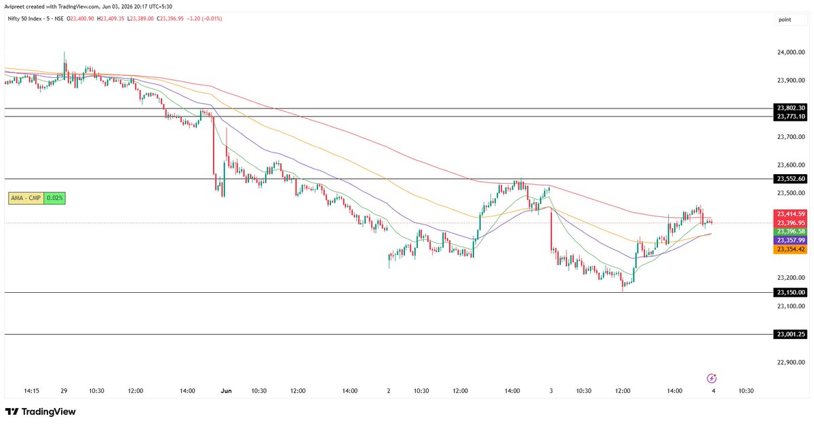
Task: Click the 23,900.00 price axis label
Action: pos(792,81)
